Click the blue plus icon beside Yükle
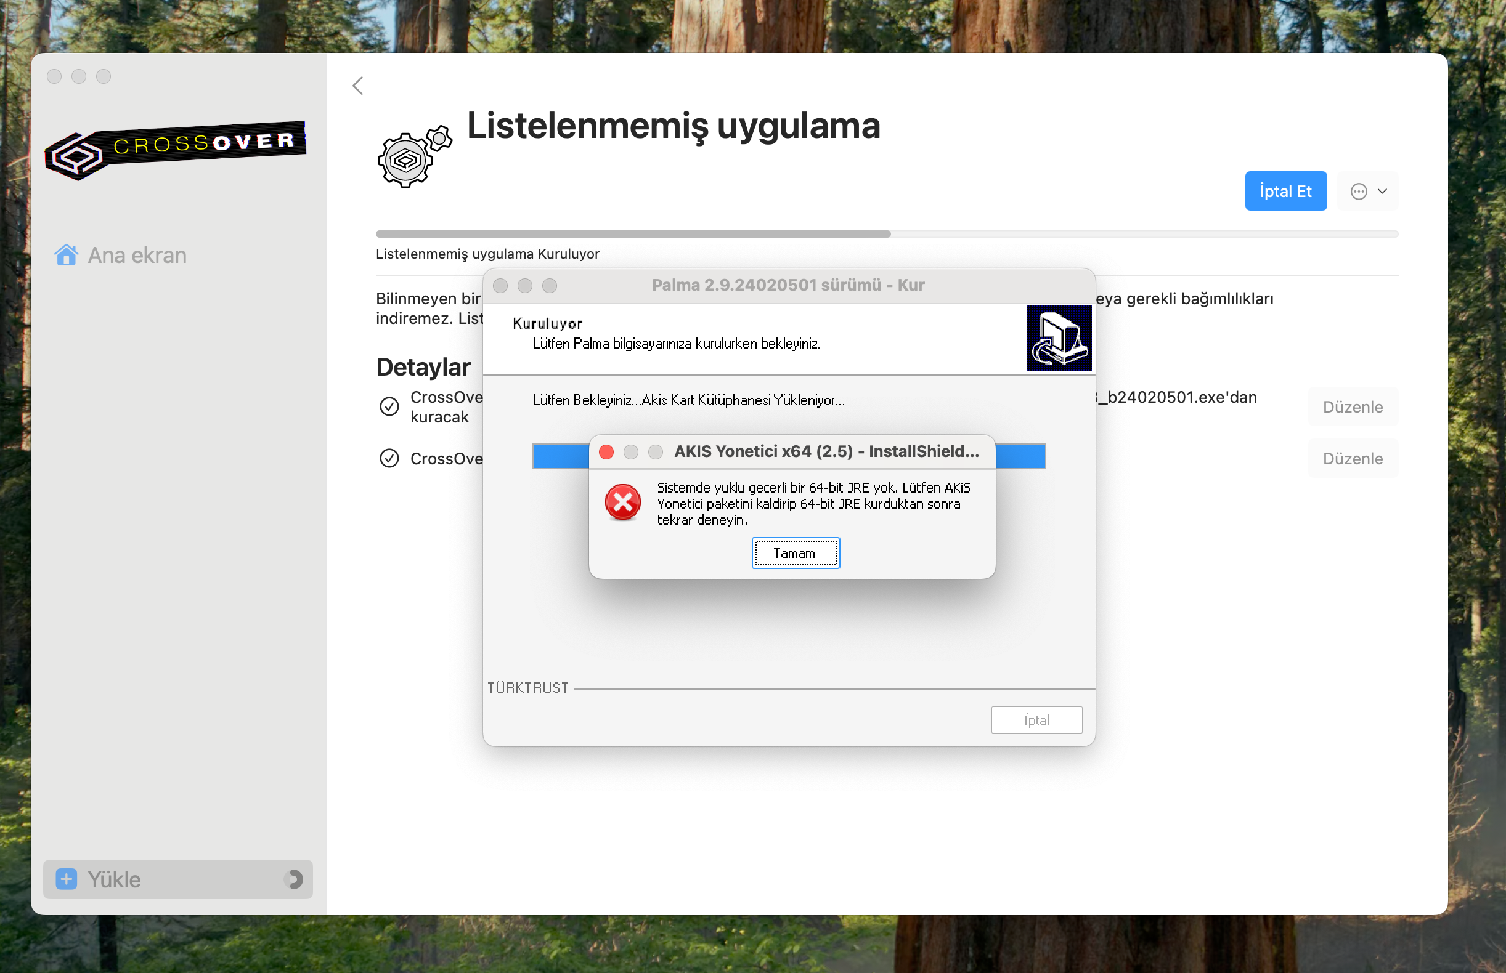 click(x=67, y=879)
